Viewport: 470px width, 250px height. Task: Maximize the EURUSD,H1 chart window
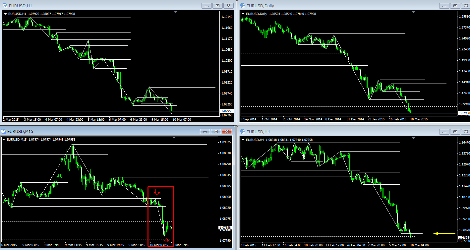point(217,6)
